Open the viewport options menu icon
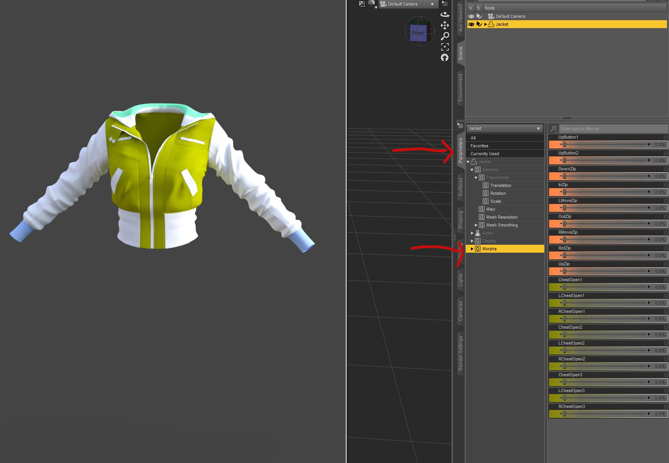The image size is (669, 463). (445, 4)
